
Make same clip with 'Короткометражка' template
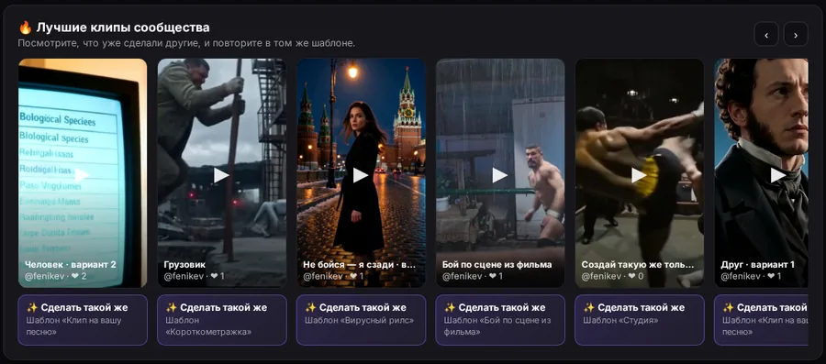click(222, 320)
